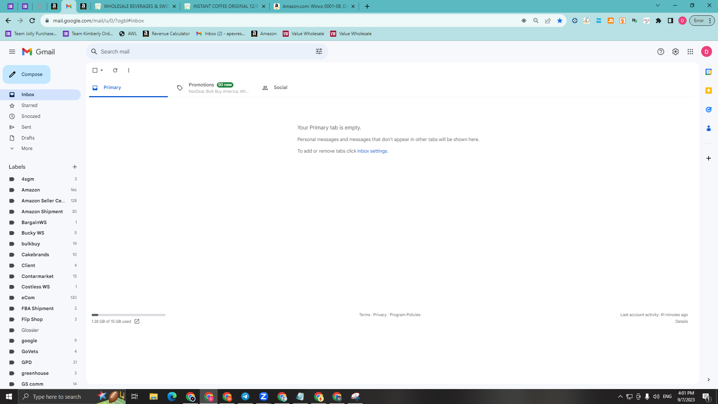
Task: Open the Drafts folder
Action: click(28, 138)
